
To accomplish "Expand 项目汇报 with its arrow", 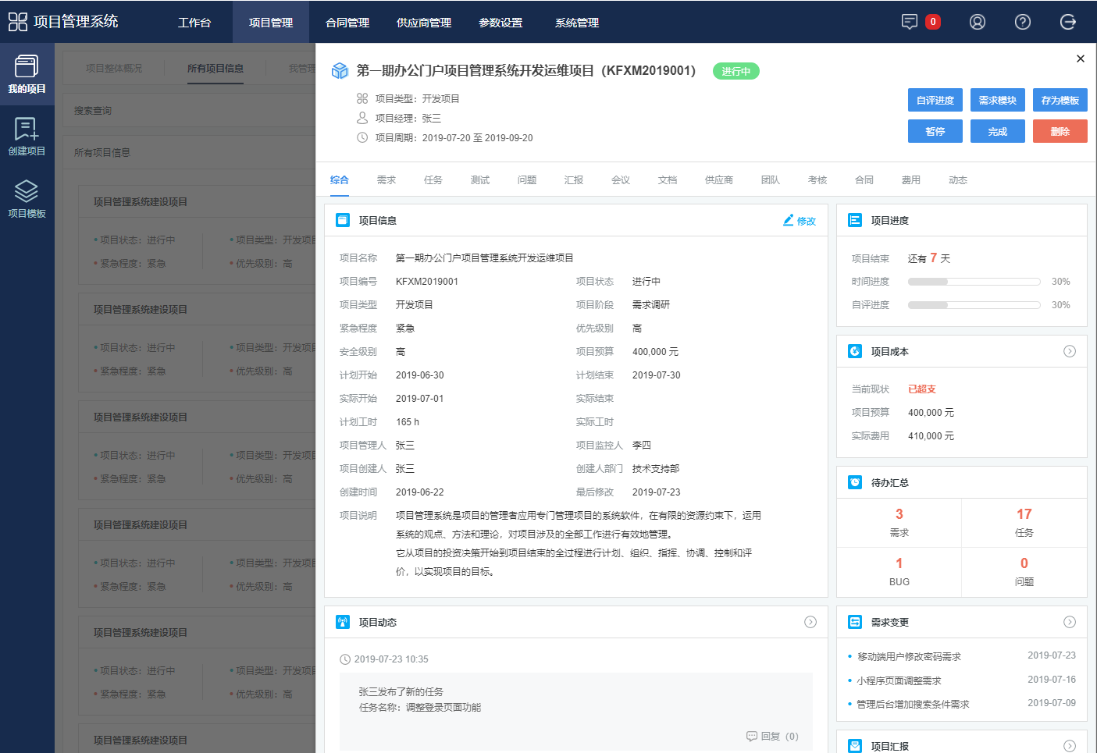I will 1070,746.
